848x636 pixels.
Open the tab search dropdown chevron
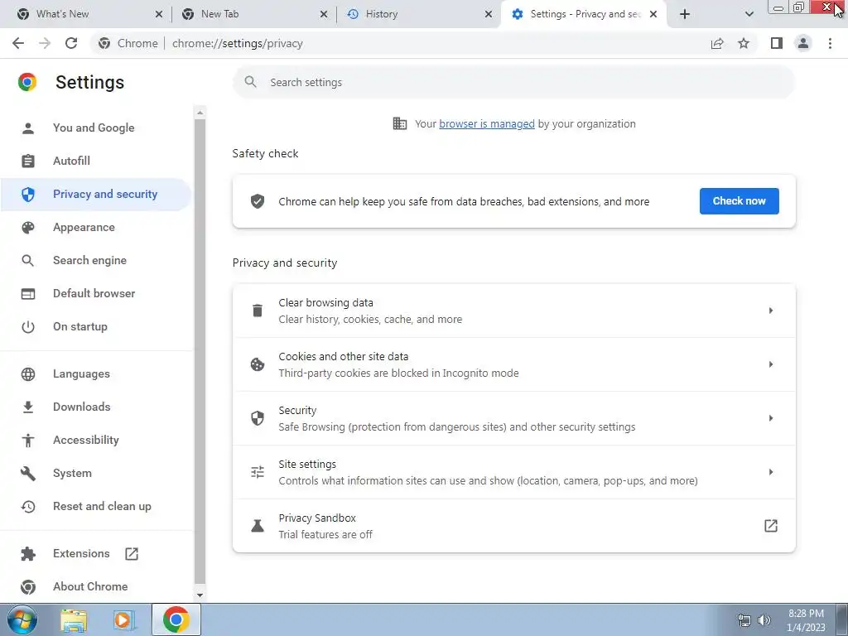coord(749,14)
